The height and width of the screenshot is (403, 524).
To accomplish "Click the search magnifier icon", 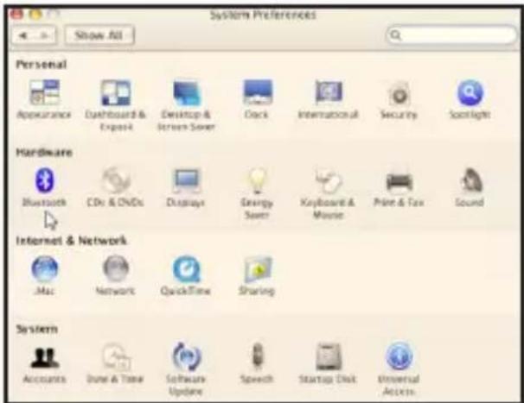I will (396, 35).
